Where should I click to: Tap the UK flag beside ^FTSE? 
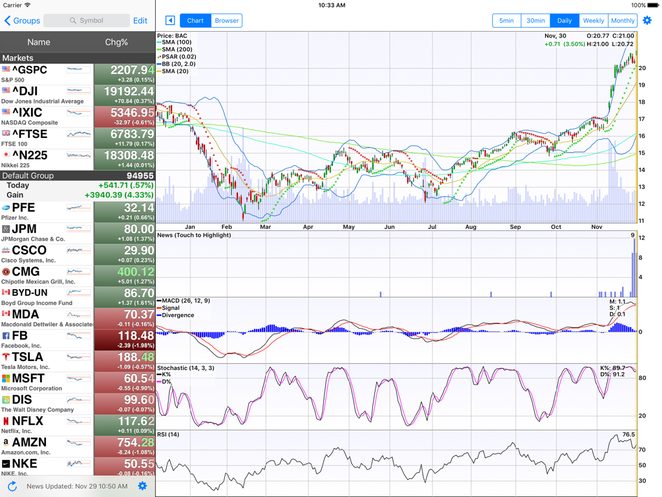pyautogui.click(x=7, y=133)
